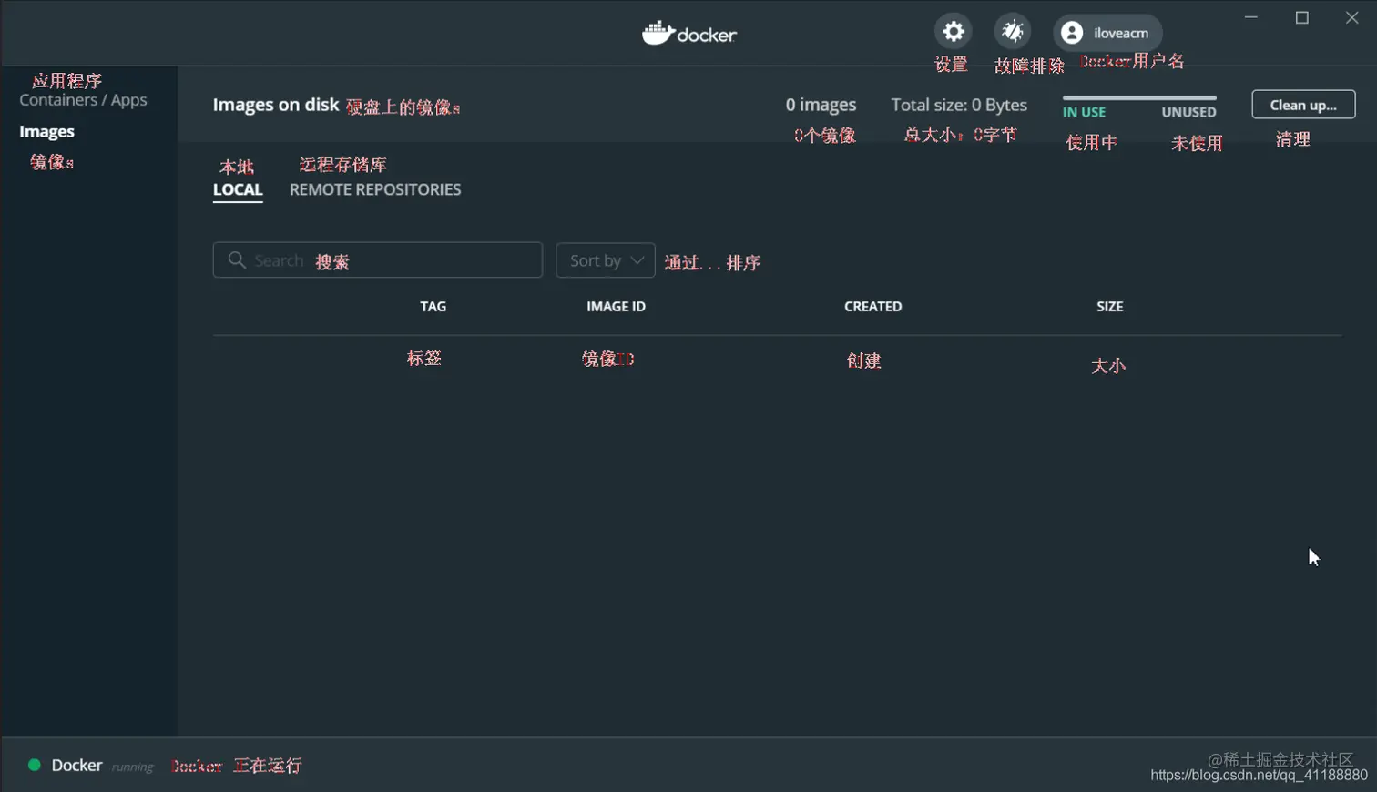Open Containers / Apps from the sidebar
The width and height of the screenshot is (1377, 792).
coord(83,99)
